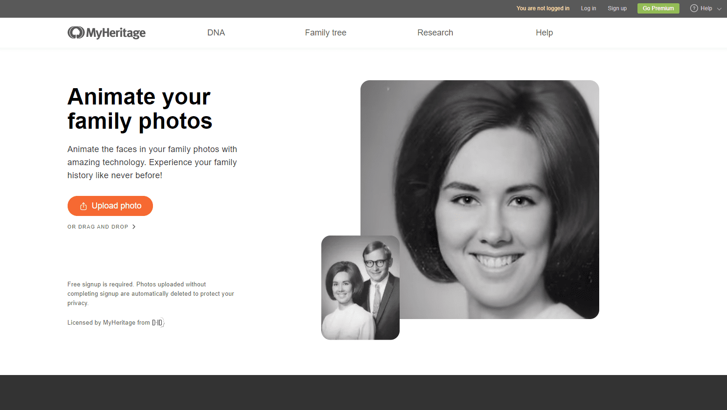Image resolution: width=727 pixels, height=410 pixels.
Task: Open Help in the main navigation bar
Action: pos(544,33)
